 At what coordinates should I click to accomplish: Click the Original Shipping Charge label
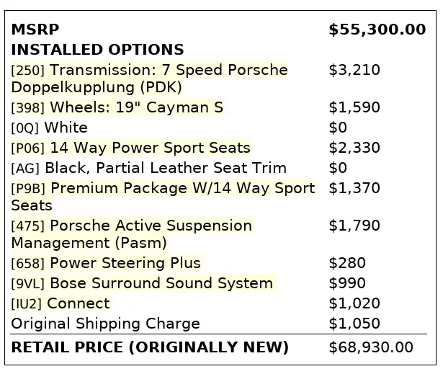click(x=105, y=324)
